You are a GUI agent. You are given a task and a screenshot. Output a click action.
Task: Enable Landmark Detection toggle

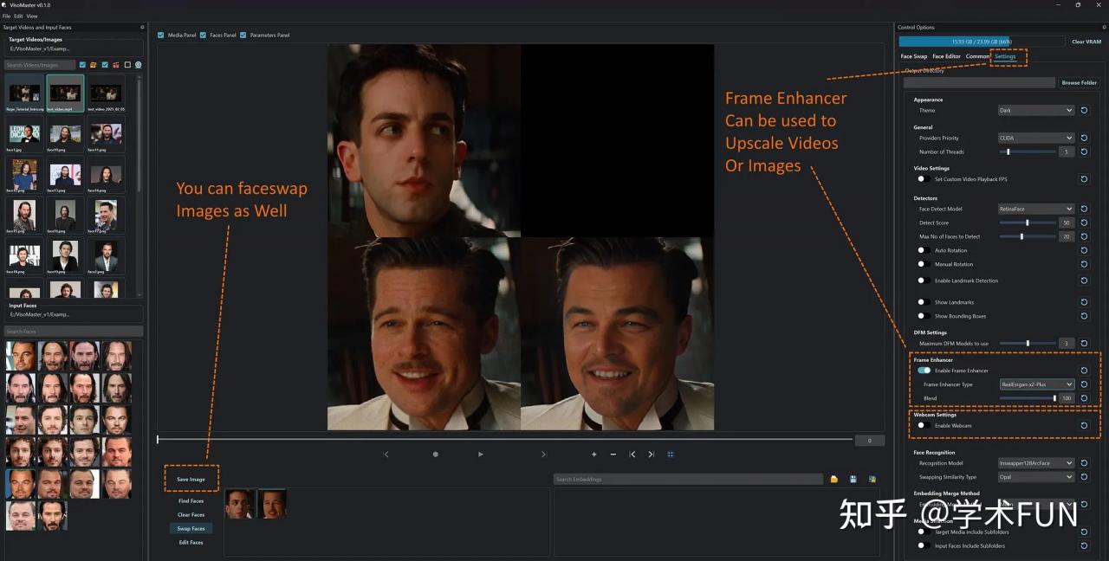point(924,280)
